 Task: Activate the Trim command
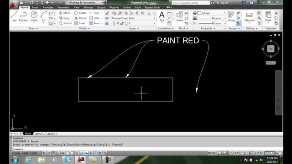point(94,13)
